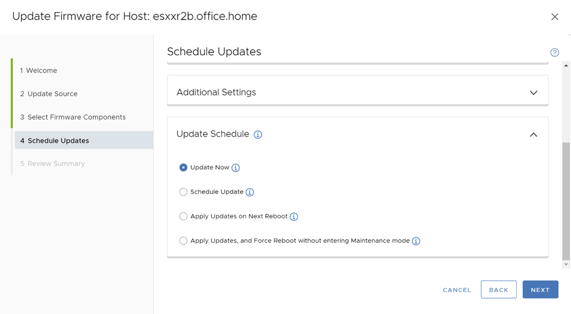The width and height of the screenshot is (571, 314).
Task: Click the Update Schedule heading text
Action: pyautogui.click(x=213, y=134)
